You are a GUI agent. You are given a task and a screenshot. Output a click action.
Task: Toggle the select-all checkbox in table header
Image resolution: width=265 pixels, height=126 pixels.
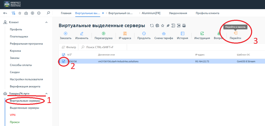64,54
